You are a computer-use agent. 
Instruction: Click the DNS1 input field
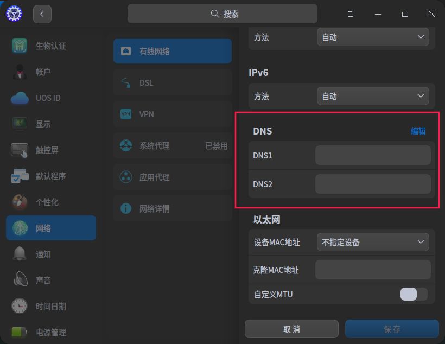pos(373,155)
